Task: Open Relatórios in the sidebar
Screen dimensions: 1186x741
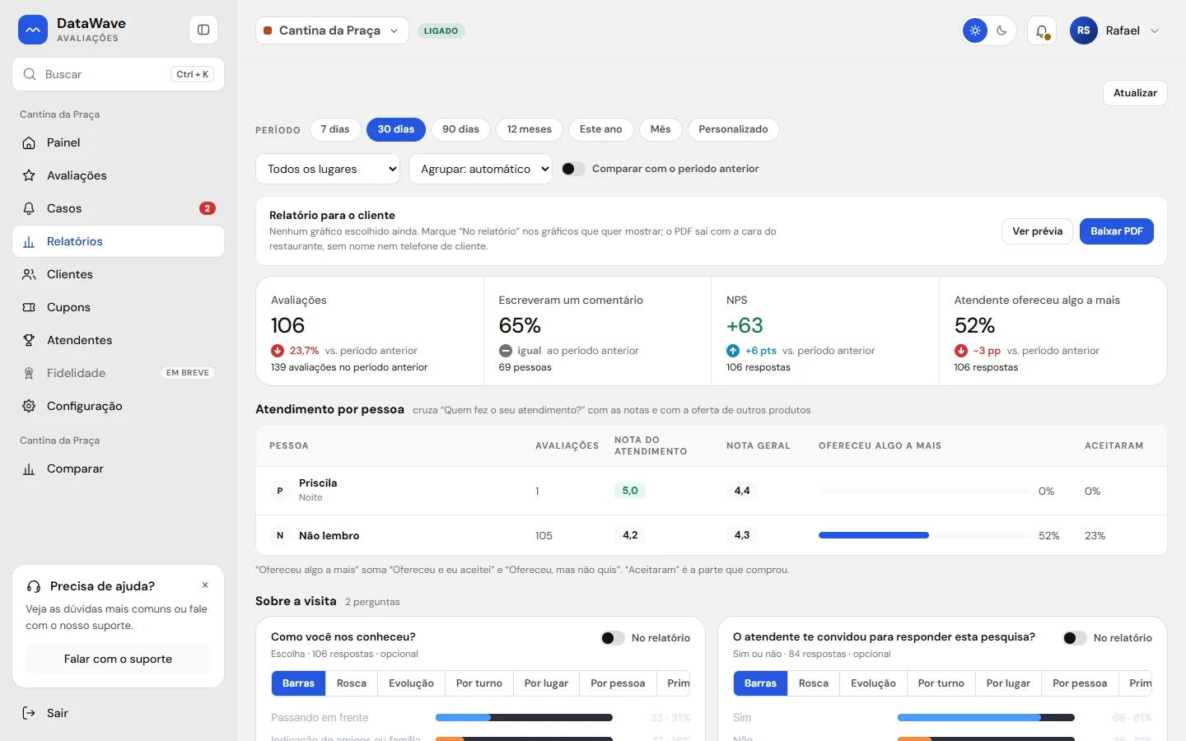Action: (x=118, y=241)
